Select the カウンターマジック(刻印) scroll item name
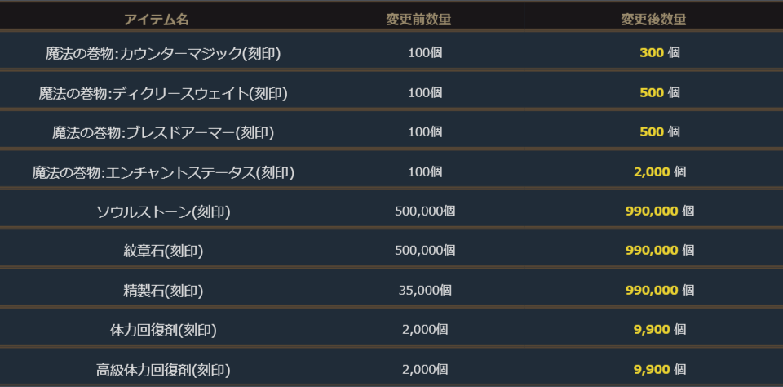This screenshot has width=783, height=387. (x=163, y=54)
